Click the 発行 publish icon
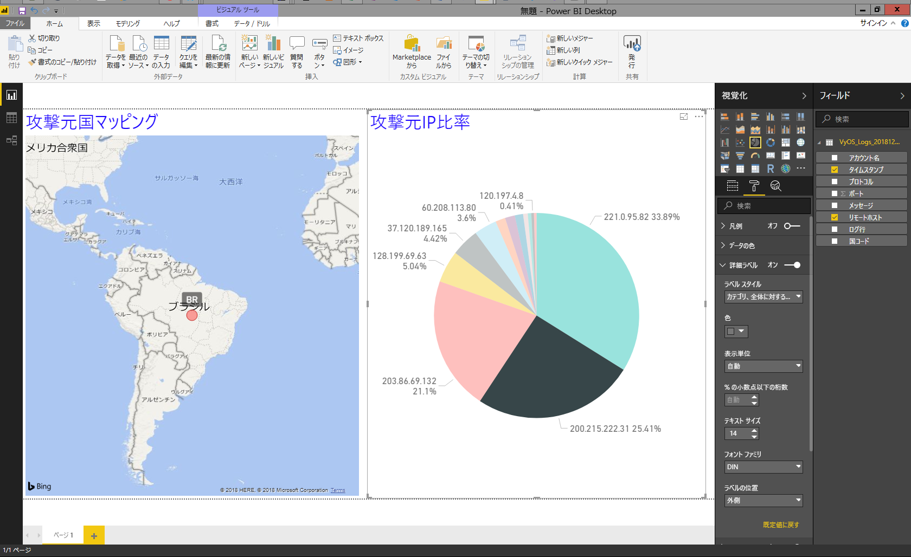The width and height of the screenshot is (911, 557). [x=632, y=51]
